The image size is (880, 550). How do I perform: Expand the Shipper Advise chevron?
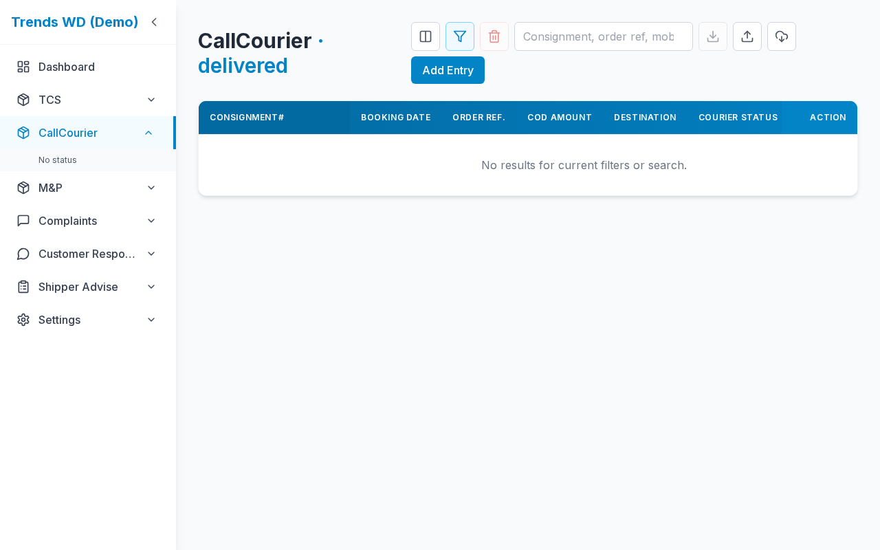click(151, 287)
